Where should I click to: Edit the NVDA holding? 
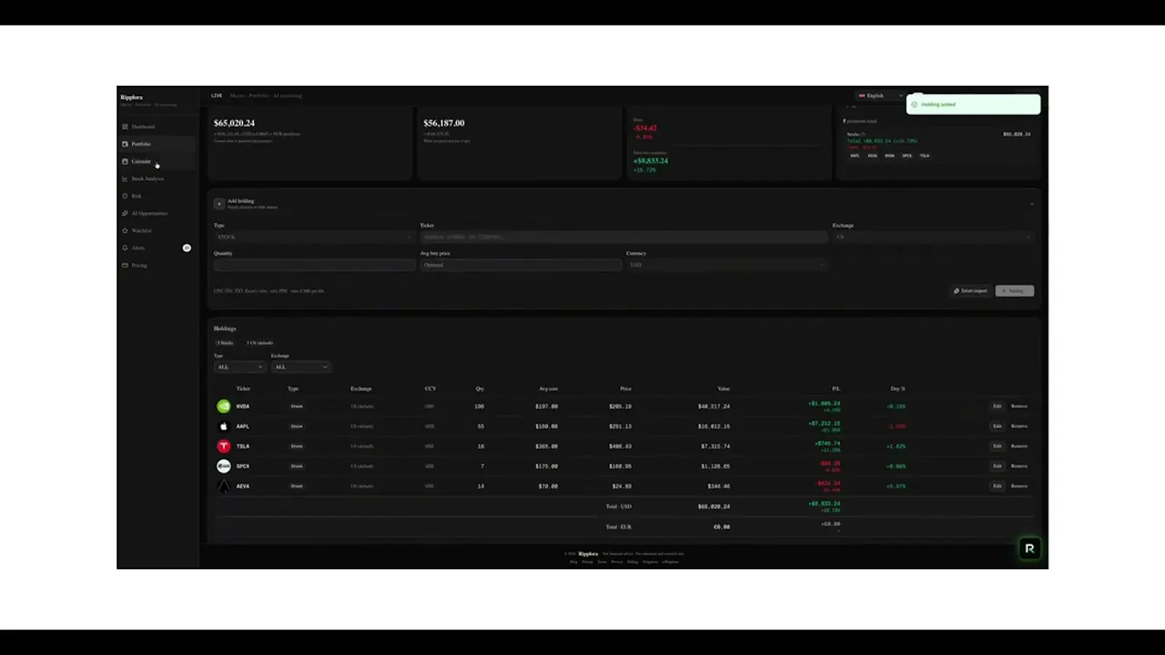click(998, 406)
